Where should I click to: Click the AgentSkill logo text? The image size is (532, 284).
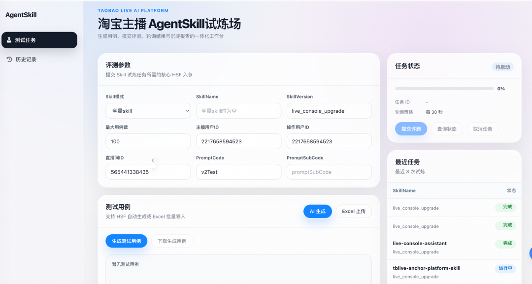21,15
